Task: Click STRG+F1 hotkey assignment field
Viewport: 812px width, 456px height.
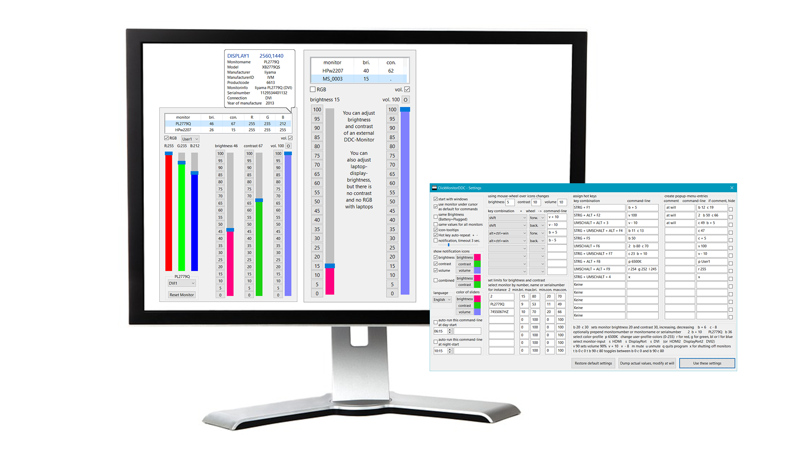Action: [597, 208]
